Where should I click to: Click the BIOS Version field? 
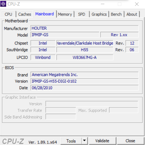(x=84, y=81)
